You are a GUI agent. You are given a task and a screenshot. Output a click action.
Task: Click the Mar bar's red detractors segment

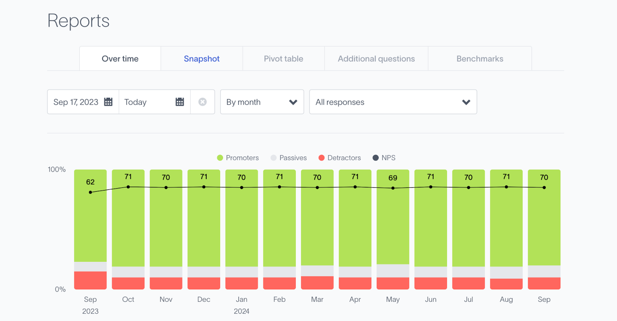317,283
